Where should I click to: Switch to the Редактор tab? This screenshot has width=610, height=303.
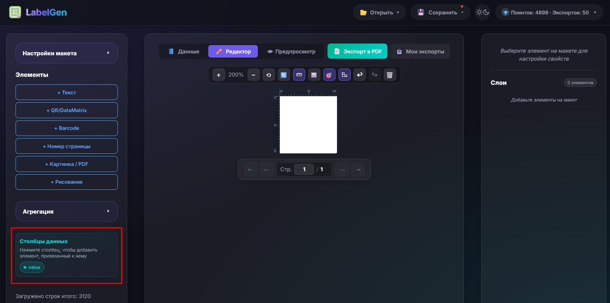point(233,52)
